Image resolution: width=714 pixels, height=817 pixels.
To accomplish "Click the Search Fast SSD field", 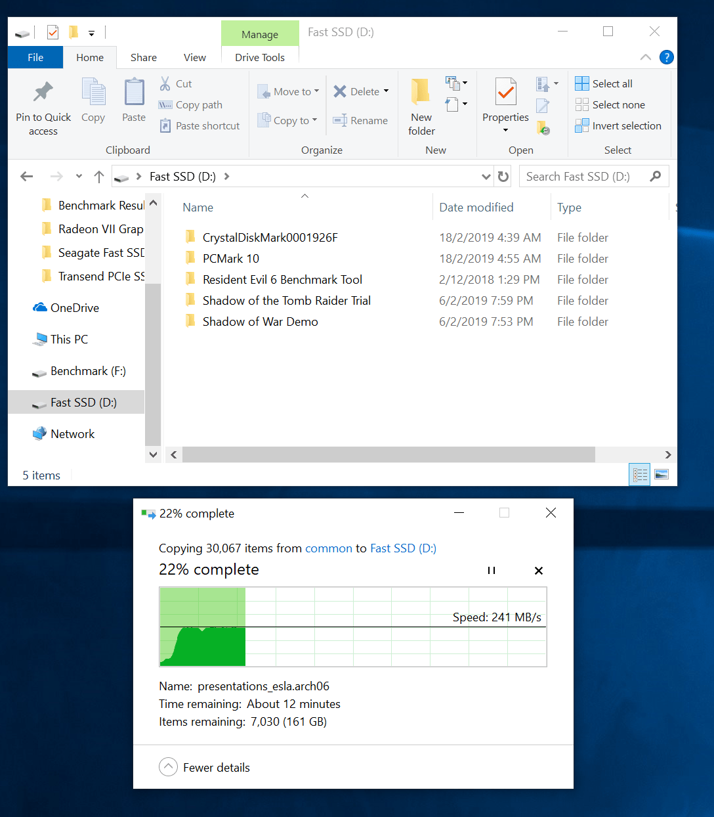I will 584,177.
